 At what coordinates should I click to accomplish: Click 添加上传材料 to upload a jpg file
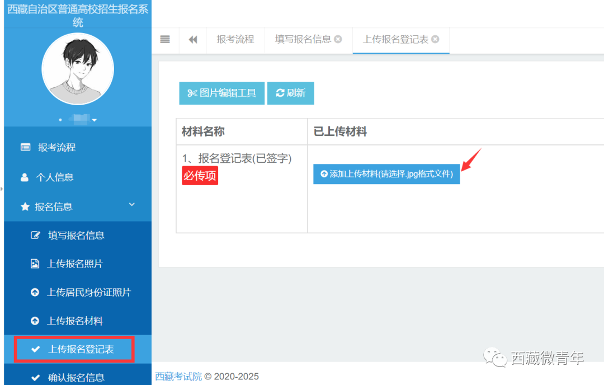coord(386,174)
